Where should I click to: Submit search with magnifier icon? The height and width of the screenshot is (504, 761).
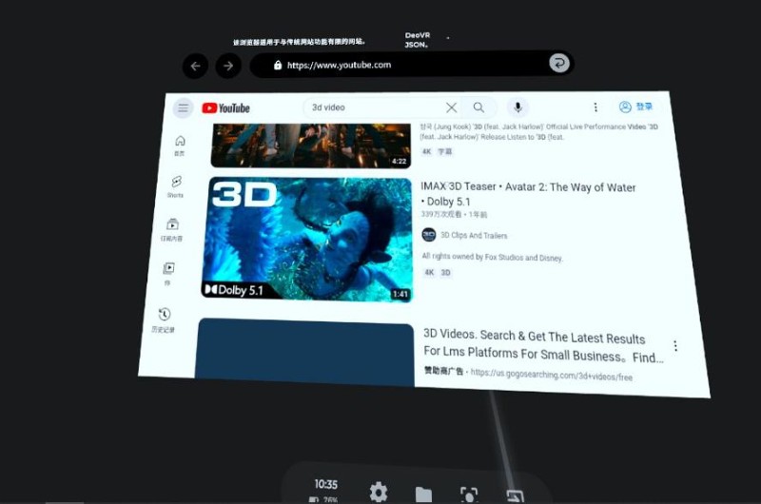tap(478, 107)
